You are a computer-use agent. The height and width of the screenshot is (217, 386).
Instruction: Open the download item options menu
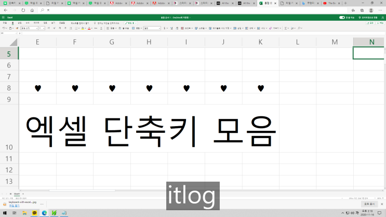click(42, 204)
